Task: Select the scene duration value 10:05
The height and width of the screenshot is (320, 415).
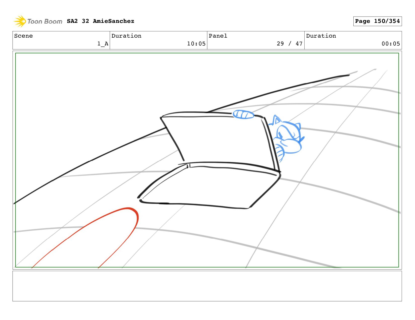Action: point(196,44)
